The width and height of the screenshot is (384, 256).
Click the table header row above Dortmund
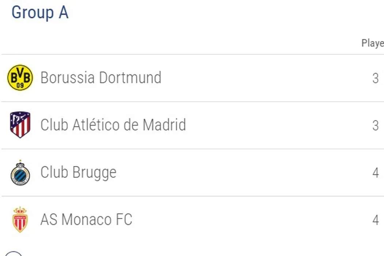tap(183, 44)
